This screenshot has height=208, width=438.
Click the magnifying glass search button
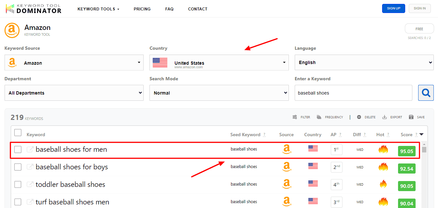point(426,93)
